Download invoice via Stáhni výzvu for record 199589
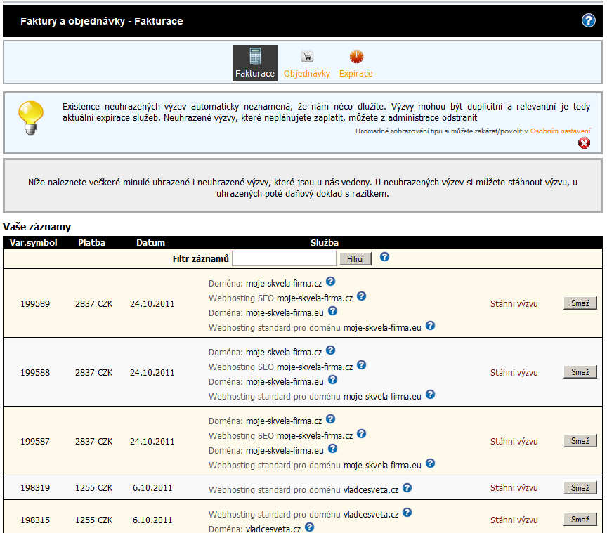Viewport: 607px width, 533px height. [514, 303]
